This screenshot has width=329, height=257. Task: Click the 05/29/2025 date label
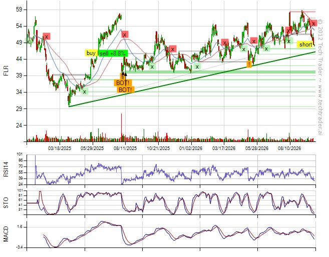[x=92, y=148]
